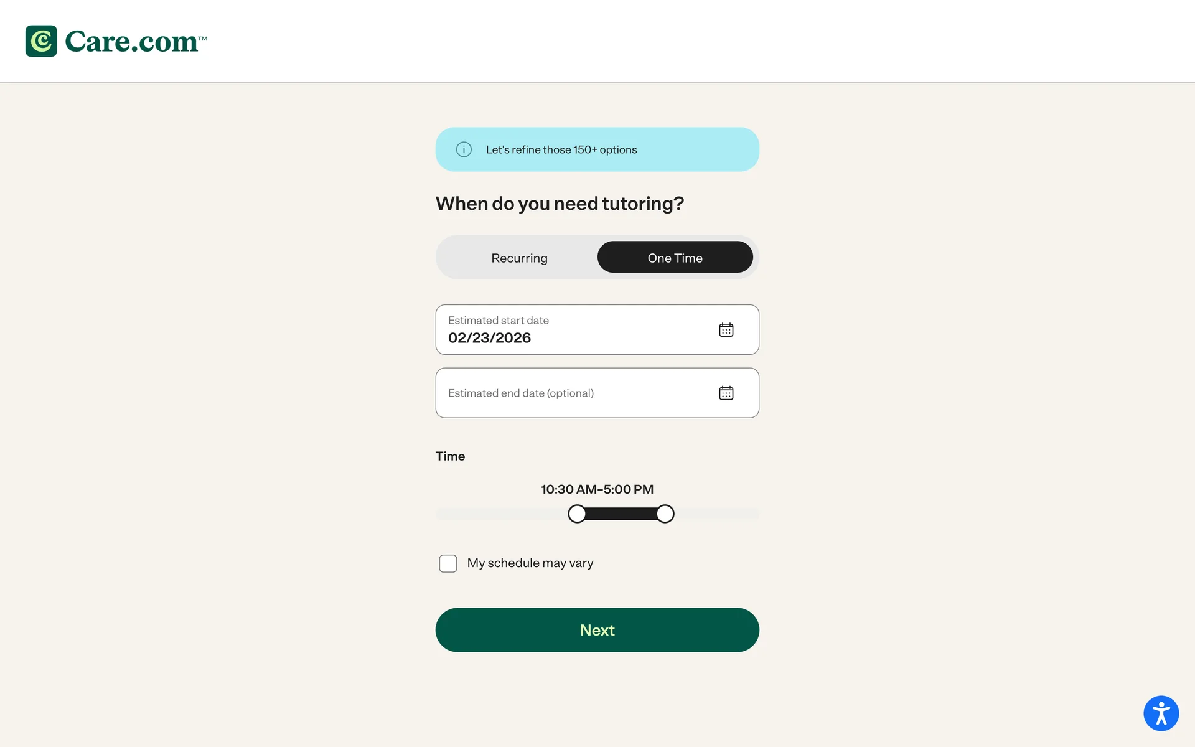Tick the My schedule may vary checkbox
The width and height of the screenshot is (1195, 747).
coord(448,563)
